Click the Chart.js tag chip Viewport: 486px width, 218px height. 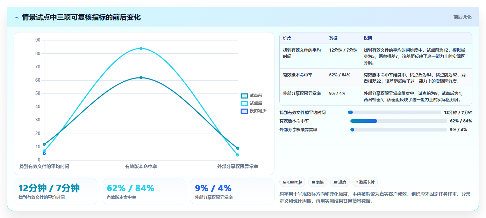tap(292, 182)
